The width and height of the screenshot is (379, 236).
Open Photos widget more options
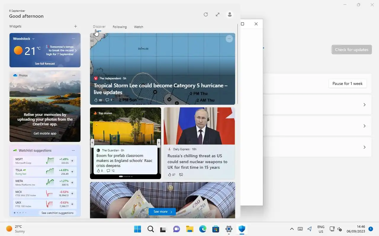(x=74, y=76)
